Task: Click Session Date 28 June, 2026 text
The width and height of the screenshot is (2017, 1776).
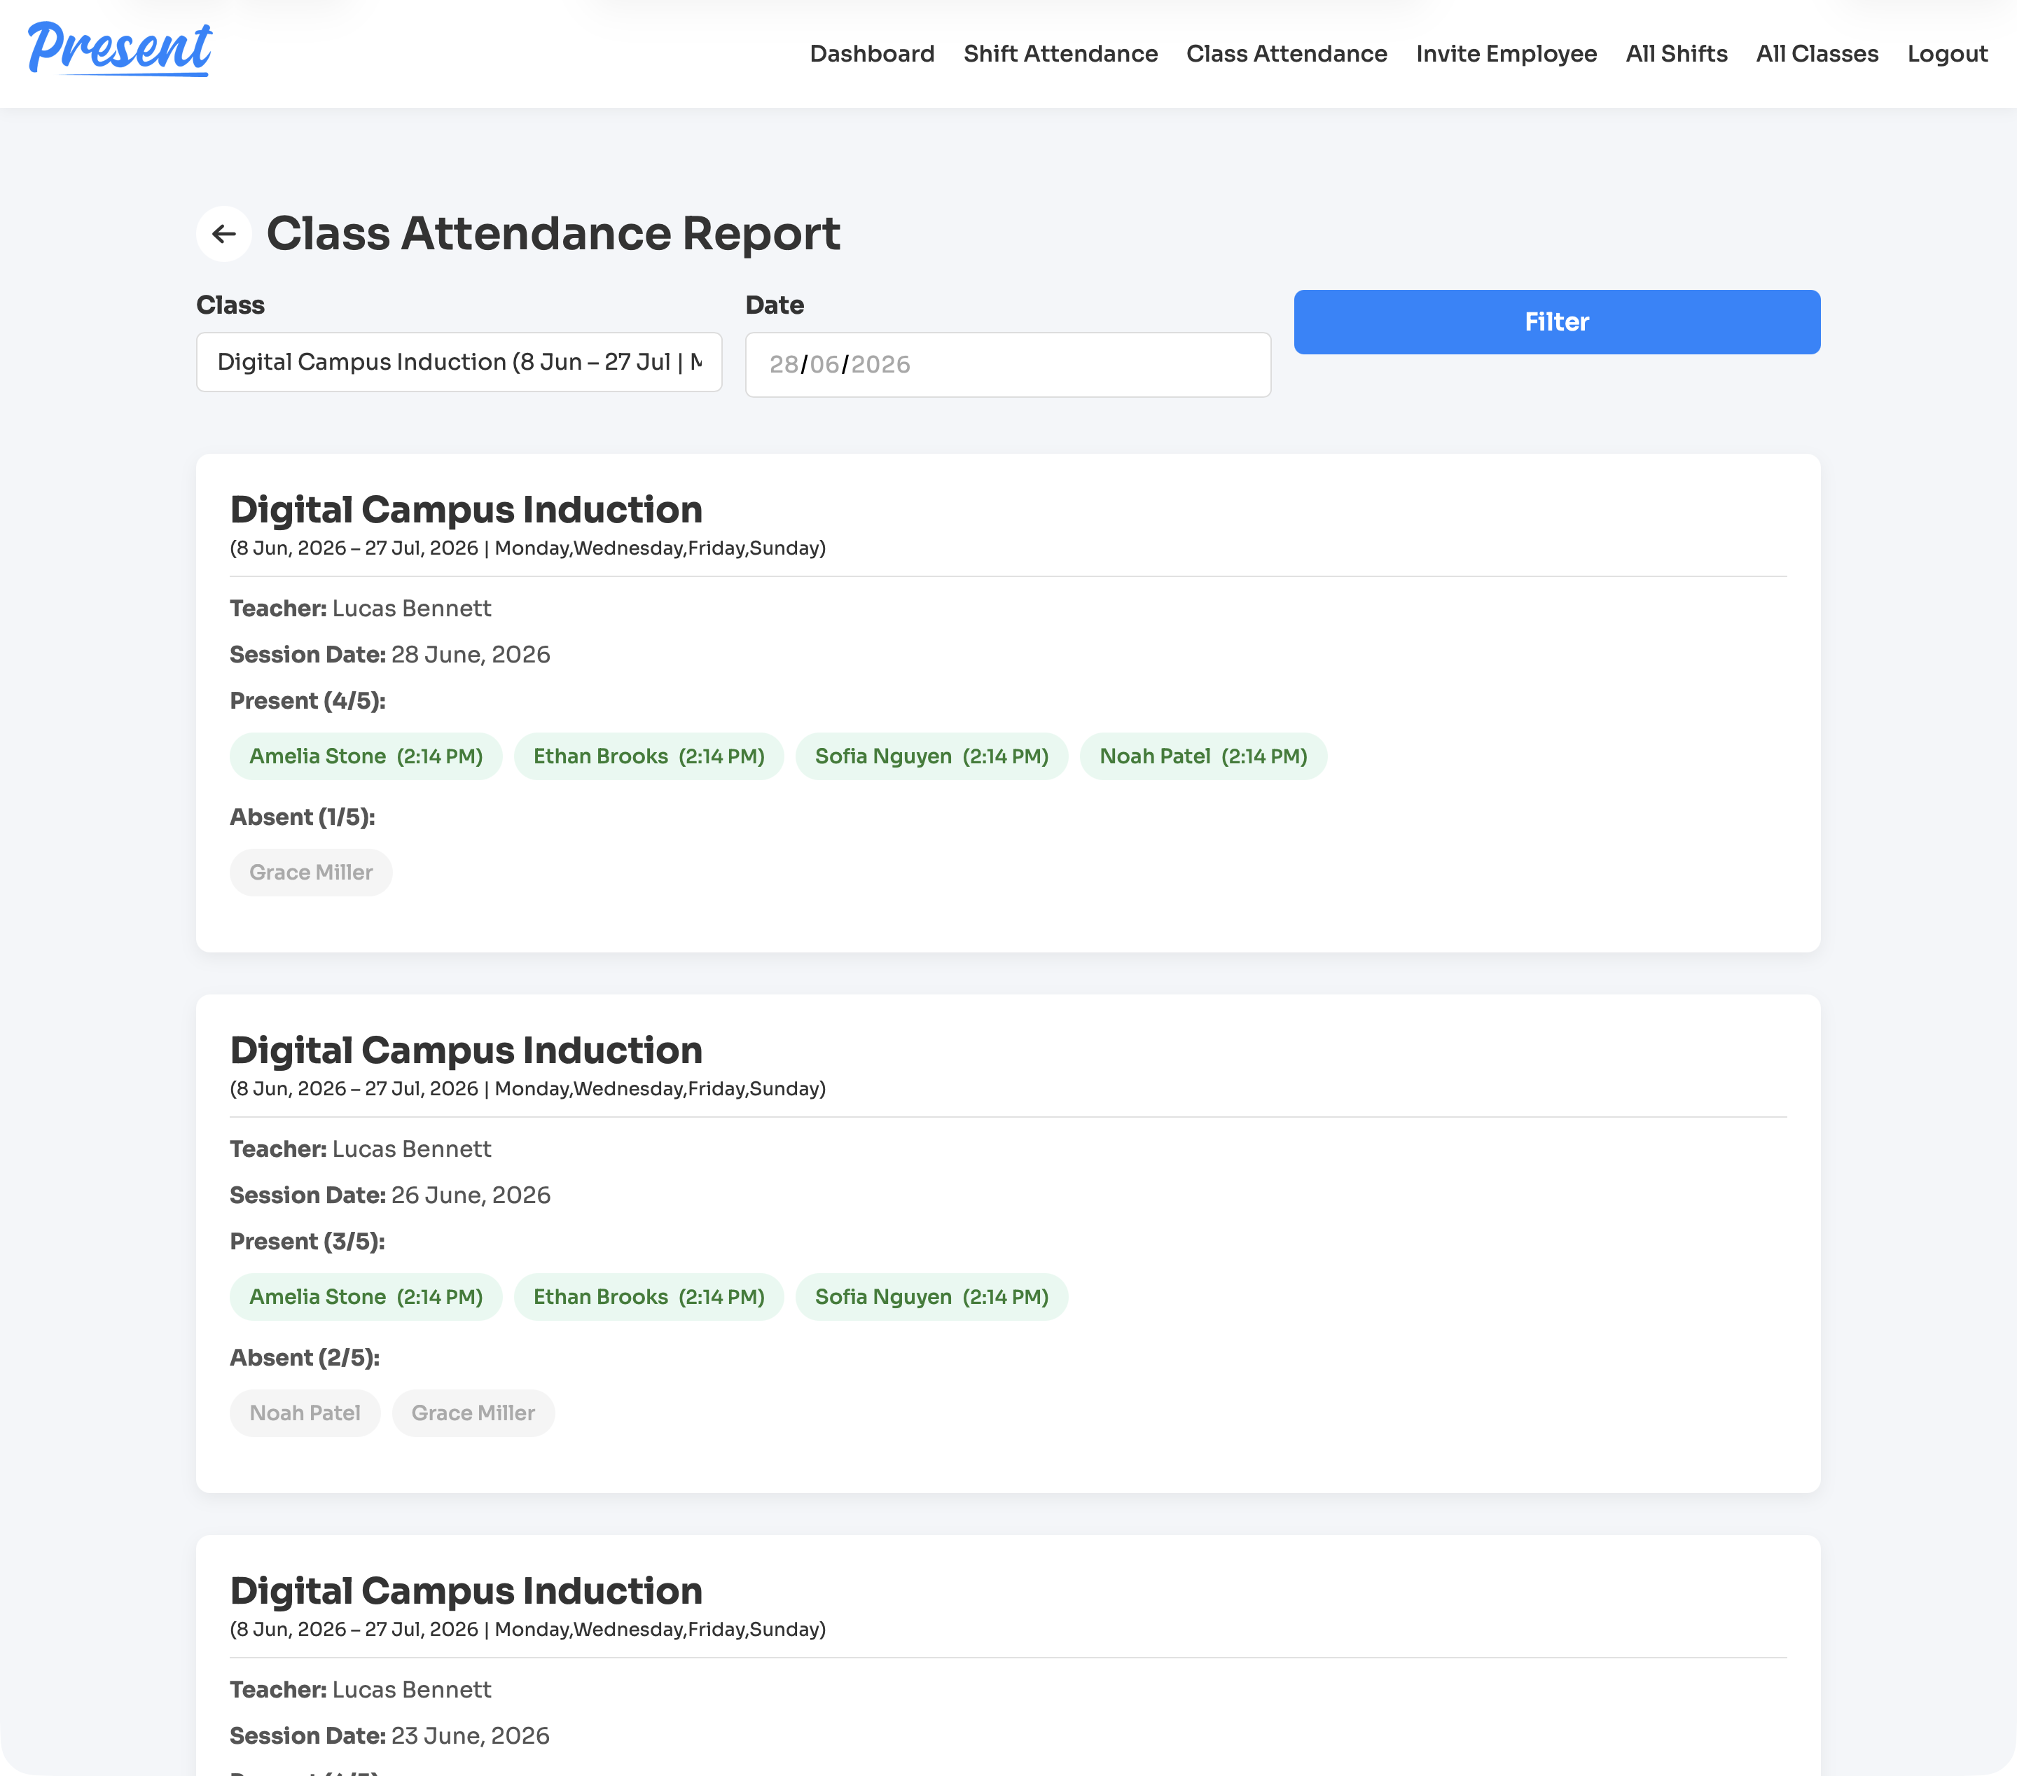Action: tap(390, 655)
